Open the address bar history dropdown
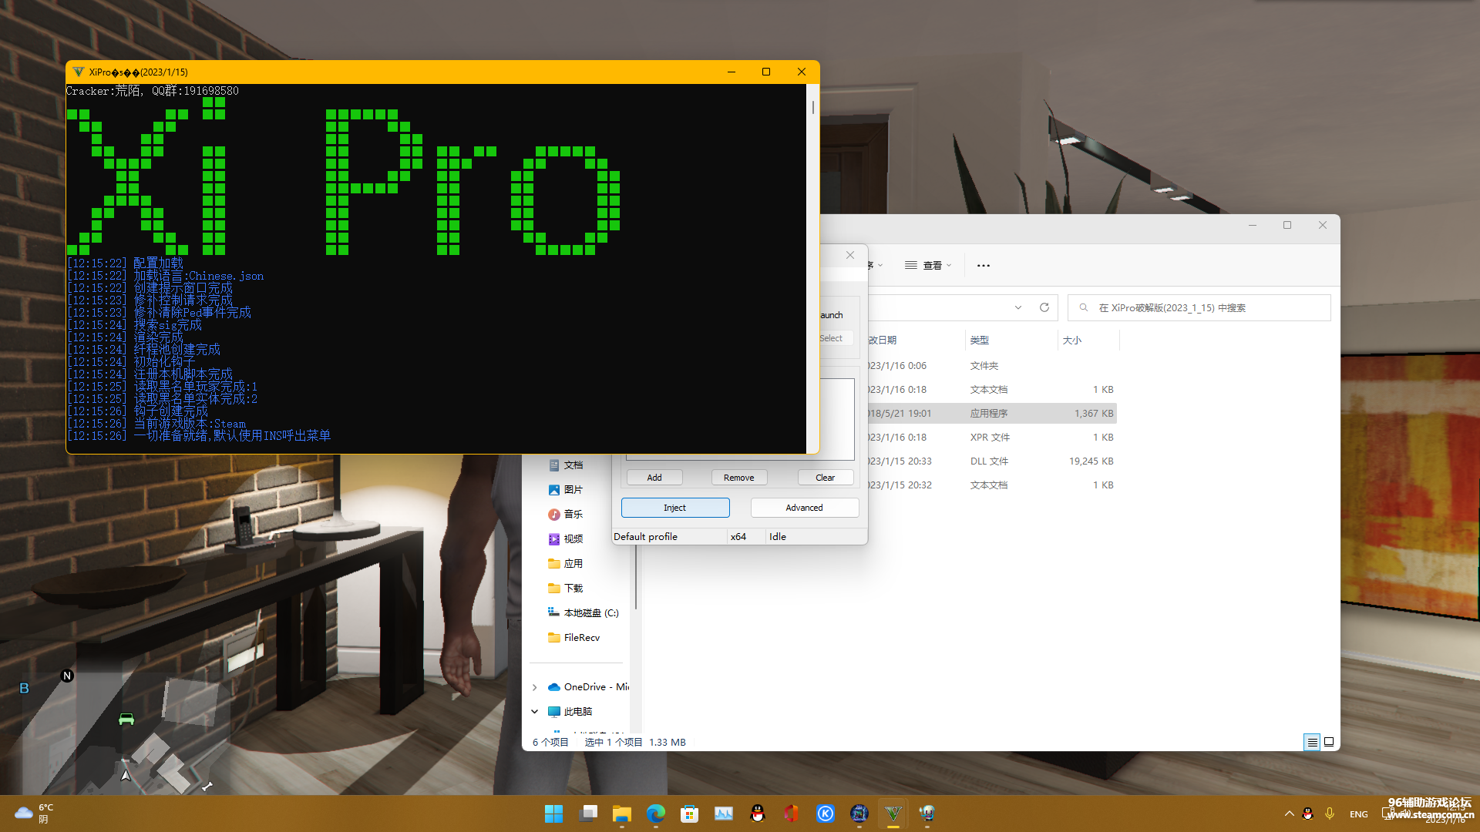This screenshot has width=1480, height=832. coord(1018,307)
